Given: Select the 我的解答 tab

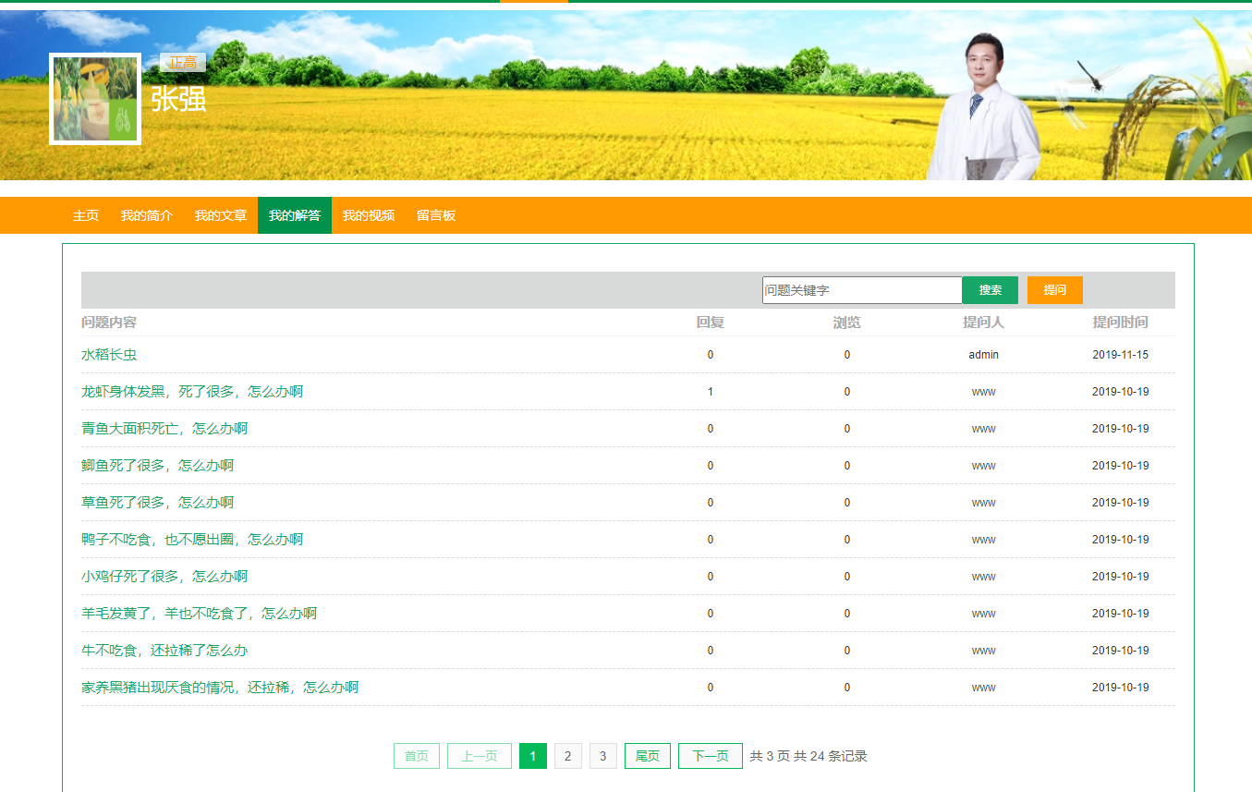Looking at the screenshot, I should coord(294,215).
